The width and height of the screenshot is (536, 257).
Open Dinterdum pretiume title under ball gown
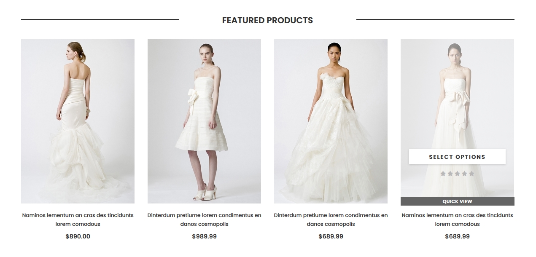[x=331, y=220]
